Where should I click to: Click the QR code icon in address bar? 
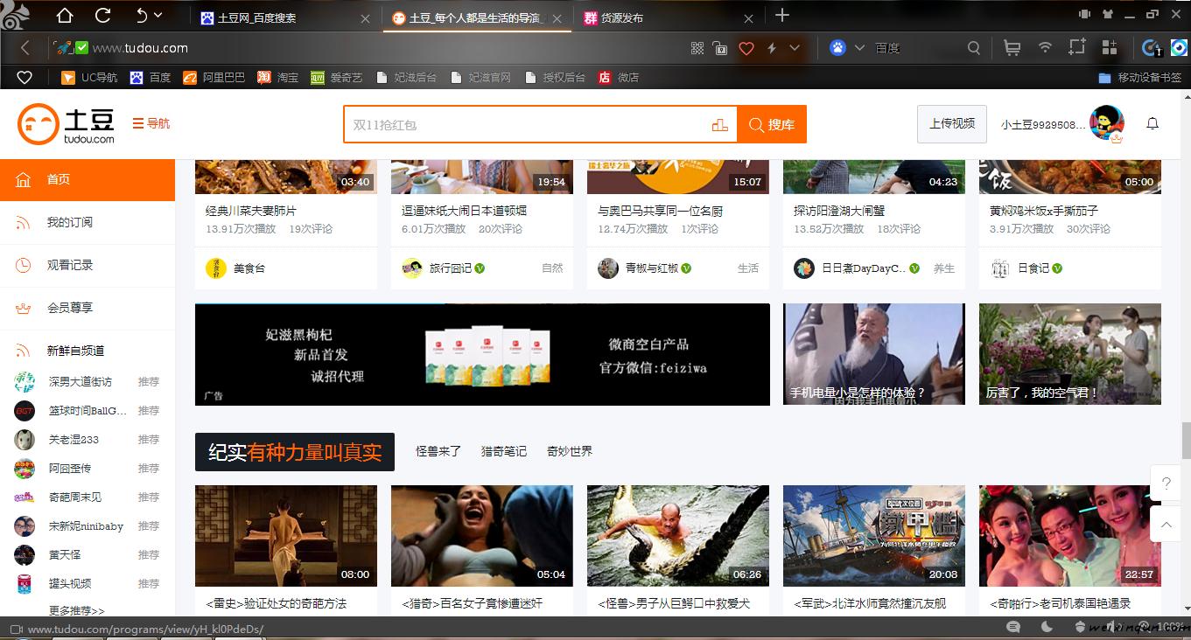[697, 48]
